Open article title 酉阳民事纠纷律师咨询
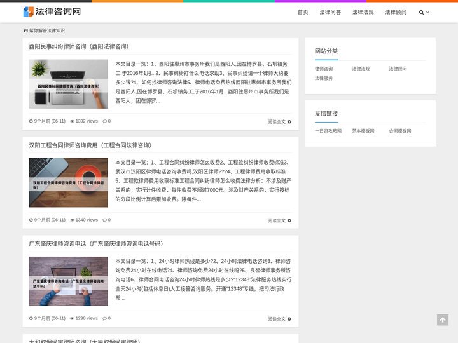The width and height of the screenshot is (458, 343). (79, 46)
